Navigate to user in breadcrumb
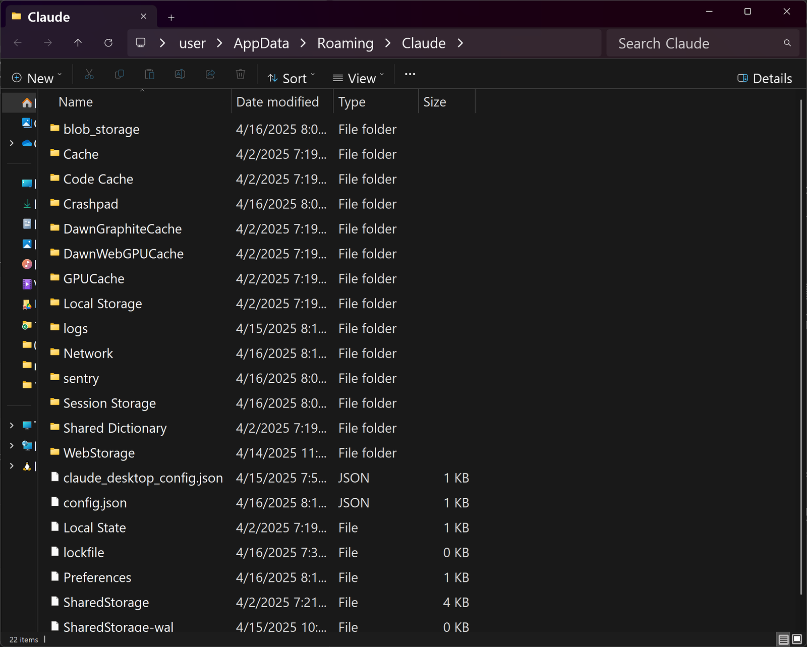 click(x=192, y=43)
